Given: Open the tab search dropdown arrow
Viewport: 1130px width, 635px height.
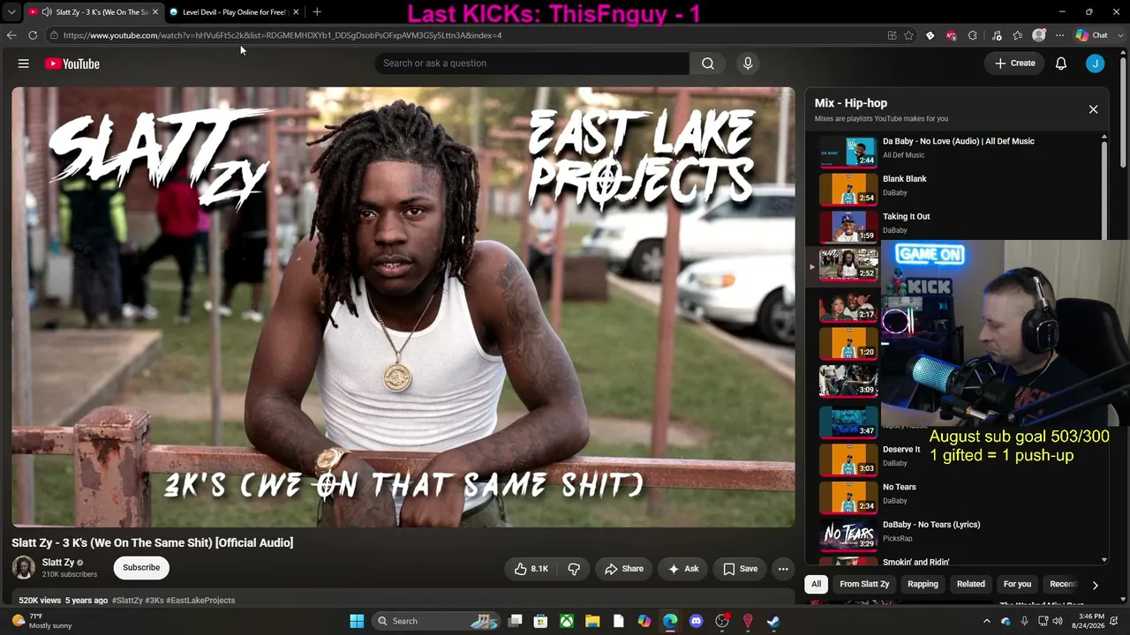Looking at the screenshot, I should point(11,12).
